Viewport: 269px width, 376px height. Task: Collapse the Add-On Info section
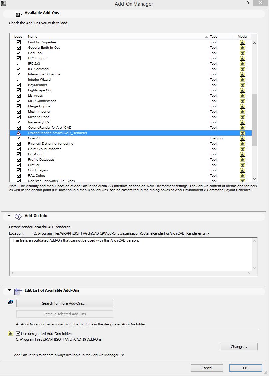[9, 216]
